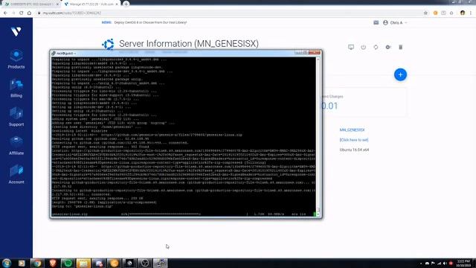The image size is (476, 268).
Task: Click the orange browser extension icon
Action: click(x=435, y=13)
